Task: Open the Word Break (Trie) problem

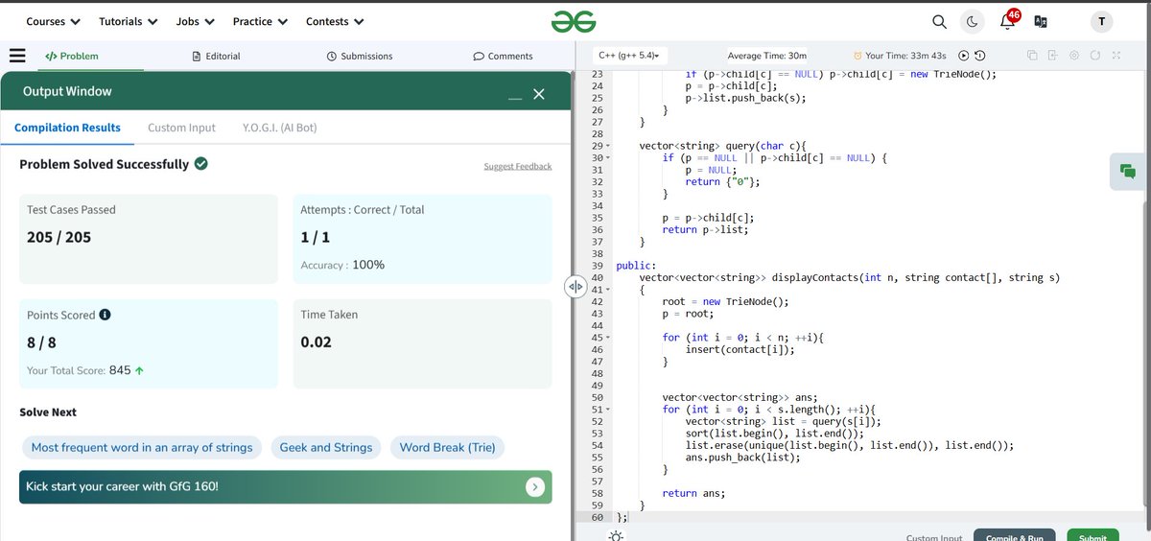Action: click(447, 447)
